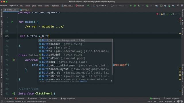Open the Structure side panel

pos(1,61)
